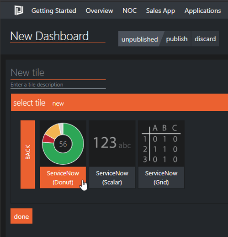Go back using the BACK bar

28,155
